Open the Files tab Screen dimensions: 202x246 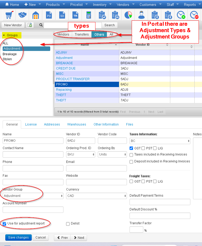pos(130,124)
